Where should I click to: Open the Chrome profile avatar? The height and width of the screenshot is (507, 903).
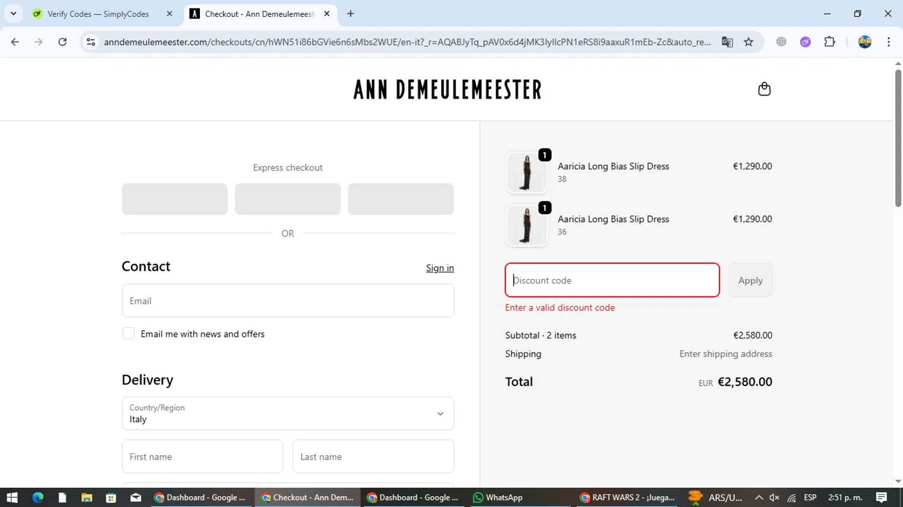(x=865, y=42)
